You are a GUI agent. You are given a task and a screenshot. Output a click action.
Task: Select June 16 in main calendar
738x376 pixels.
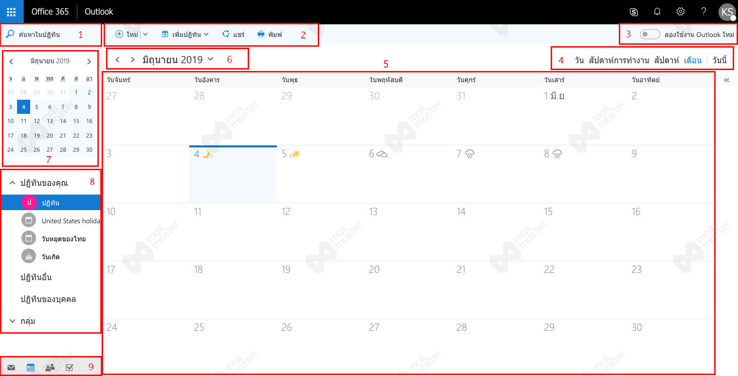[x=671, y=232]
